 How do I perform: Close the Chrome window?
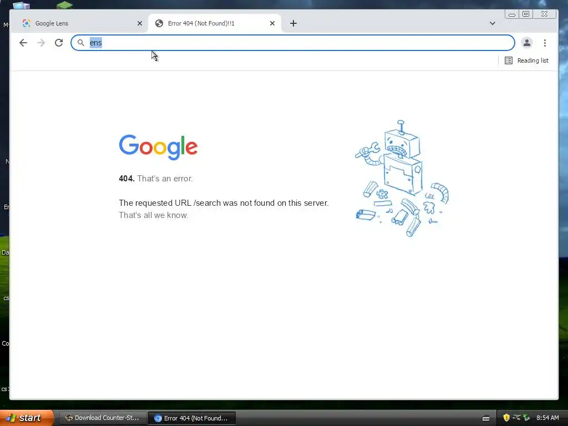(x=545, y=14)
